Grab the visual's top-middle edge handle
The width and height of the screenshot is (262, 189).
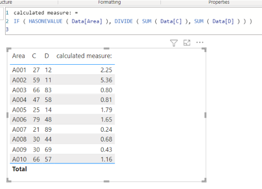point(107,48)
